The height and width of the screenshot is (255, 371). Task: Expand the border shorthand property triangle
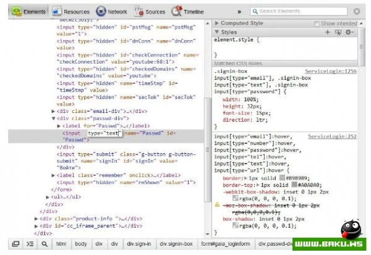pos(245,178)
